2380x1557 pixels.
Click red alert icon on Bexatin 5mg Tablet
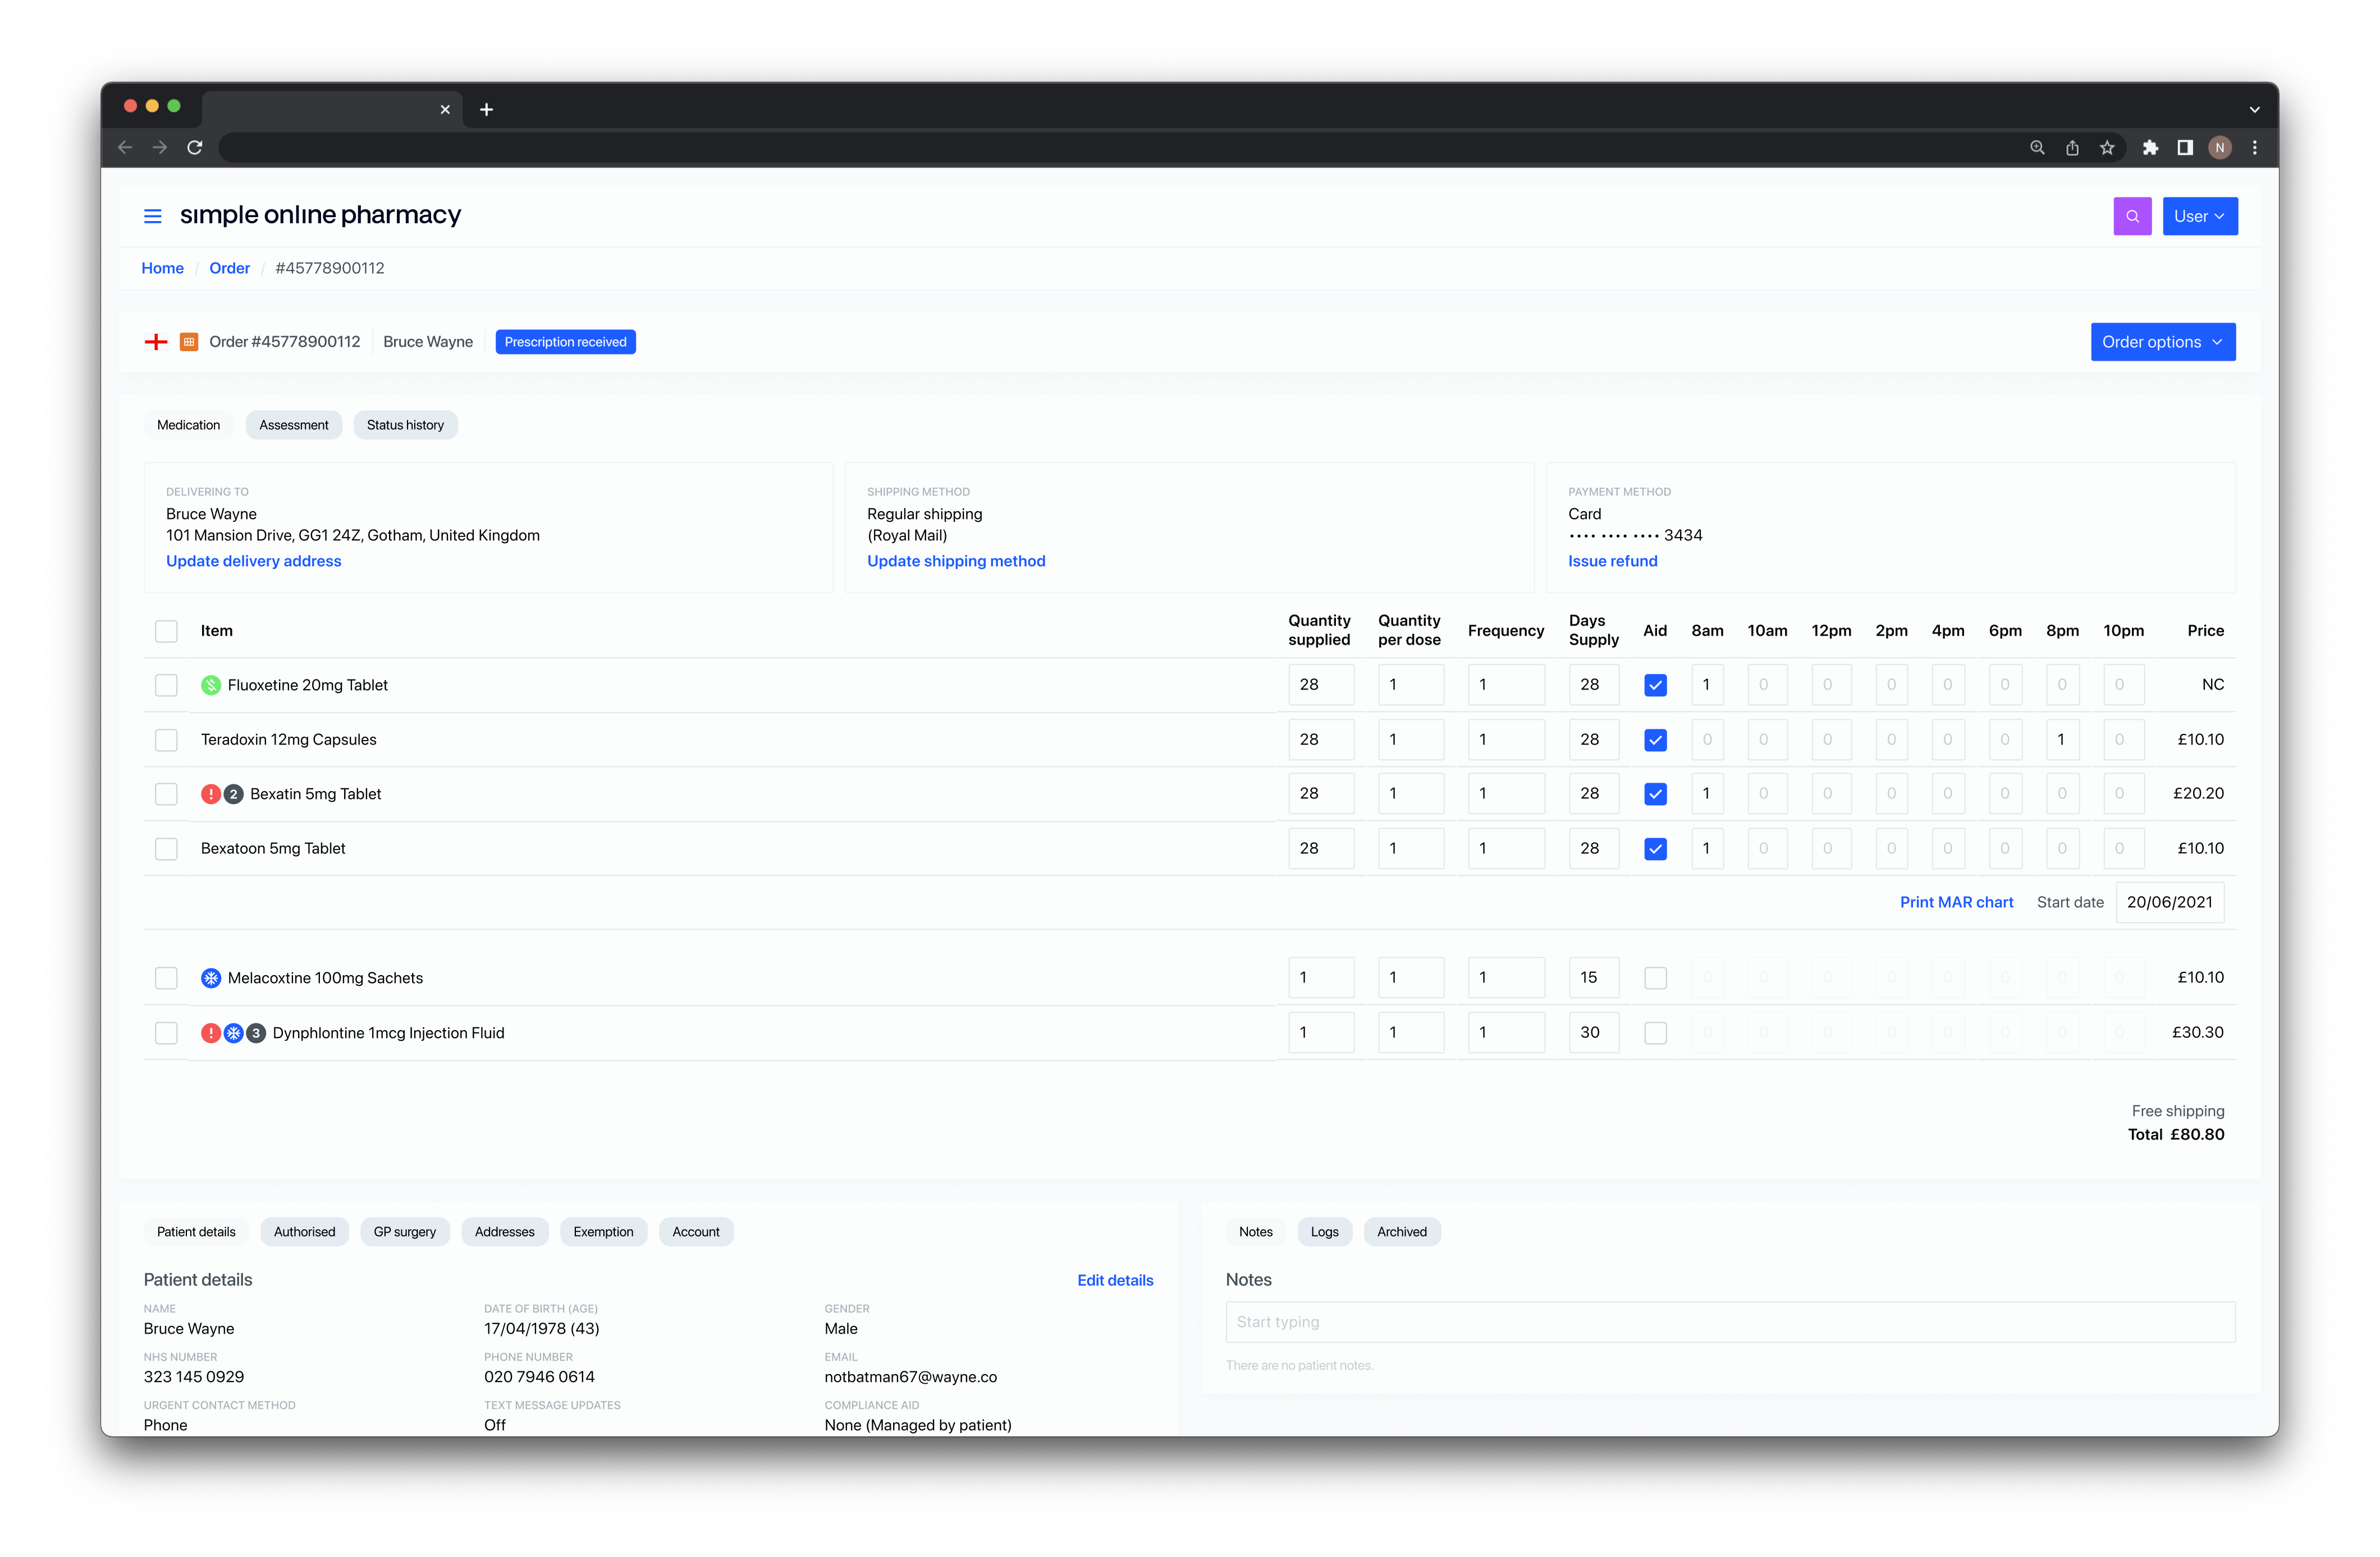(210, 793)
